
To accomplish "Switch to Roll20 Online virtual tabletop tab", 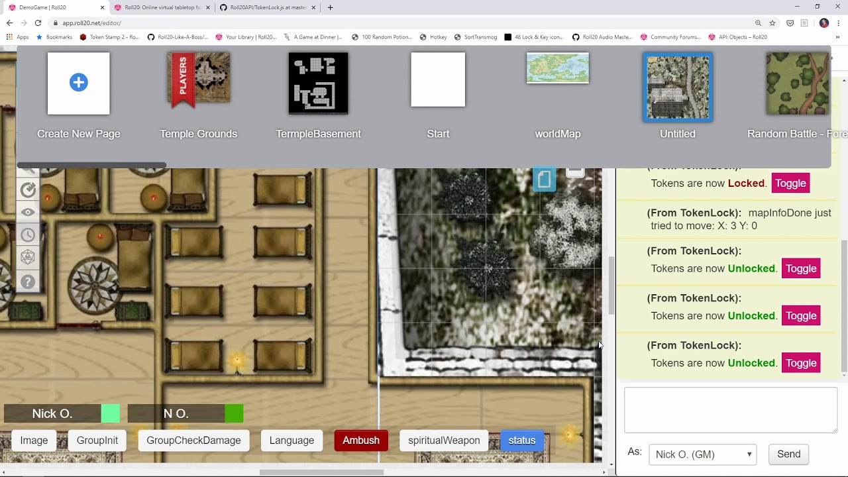I will click(x=162, y=7).
